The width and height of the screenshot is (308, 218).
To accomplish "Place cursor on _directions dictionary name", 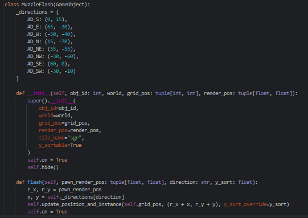I will pos(32,12).
